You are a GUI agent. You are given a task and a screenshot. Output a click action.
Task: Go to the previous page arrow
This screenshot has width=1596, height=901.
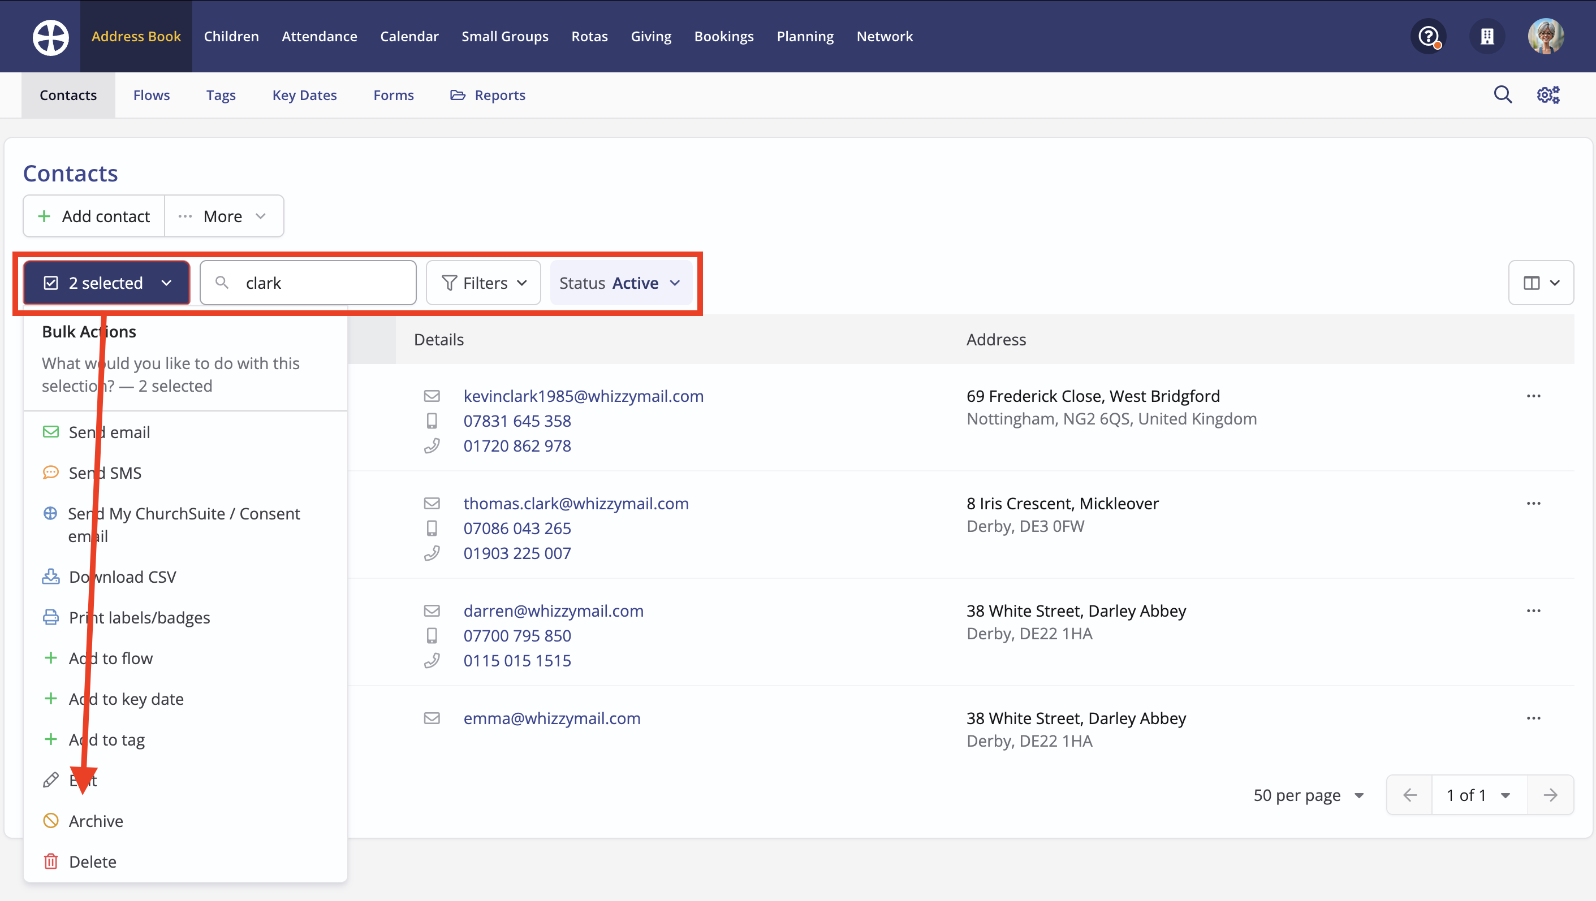[x=1409, y=795]
